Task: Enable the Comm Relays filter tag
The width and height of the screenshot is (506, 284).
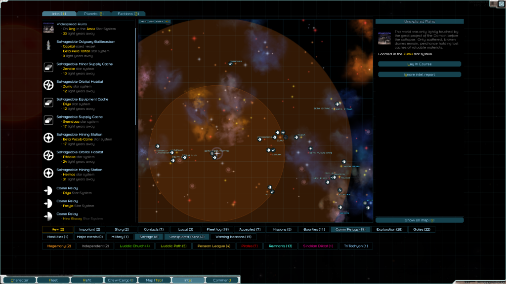Action: (350, 229)
